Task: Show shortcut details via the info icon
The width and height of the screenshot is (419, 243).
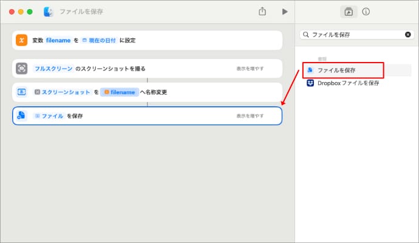Action: pyautogui.click(x=366, y=12)
